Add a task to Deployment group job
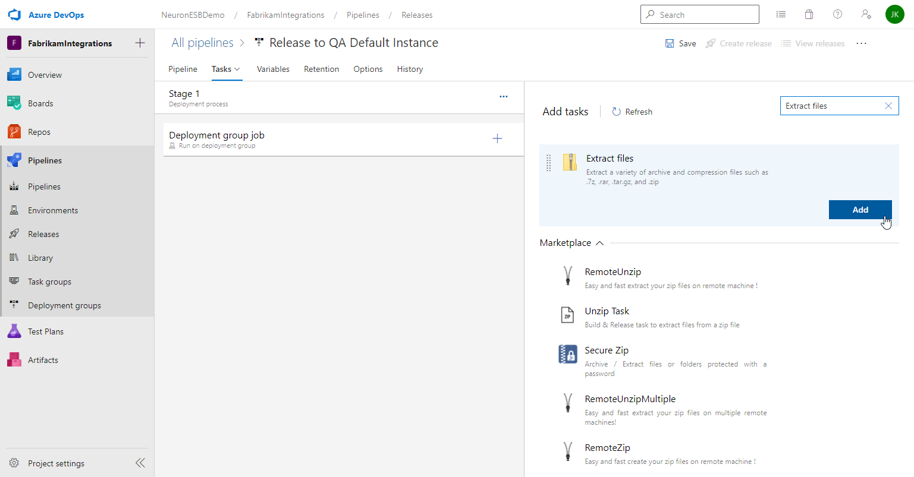Screen dimensions: 914x477 (498, 138)
